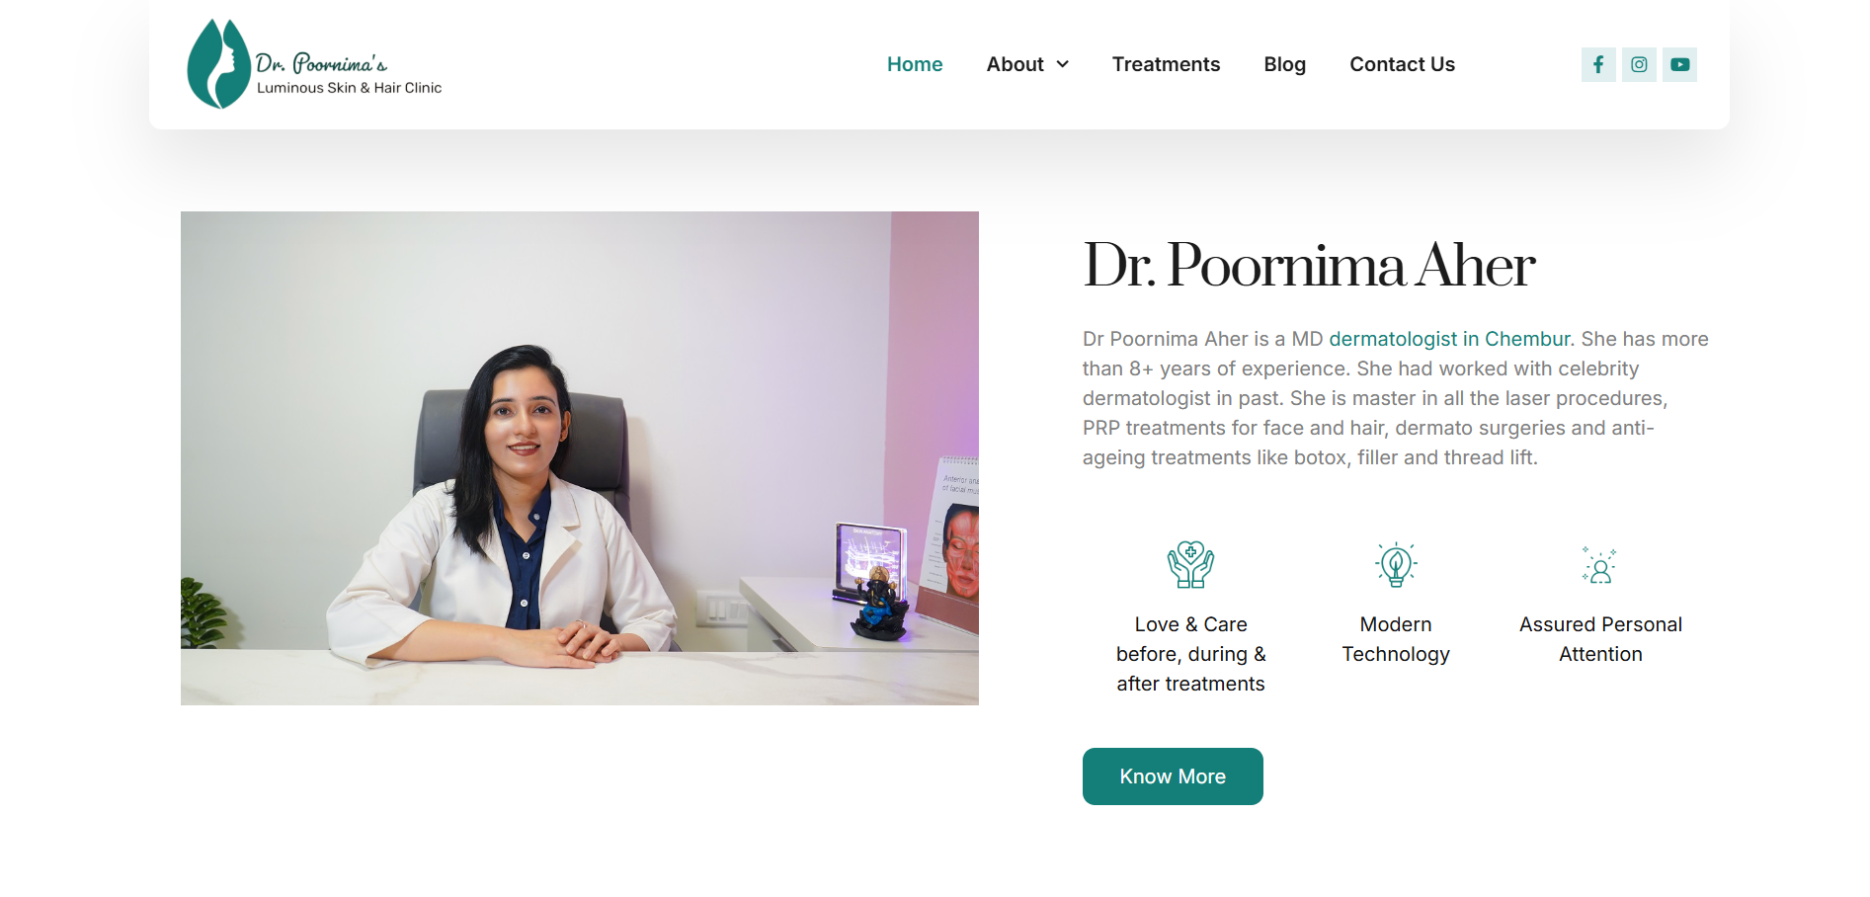This screenshot has height=897, width=1870.
Task: Open the Treatments page
Action: click(x=1166, y=64)
